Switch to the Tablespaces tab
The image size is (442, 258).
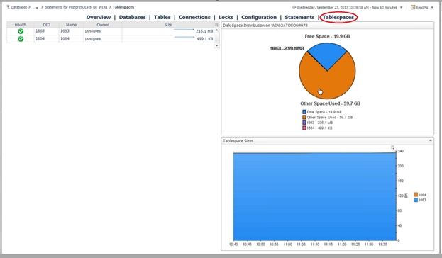coord(338,18)
